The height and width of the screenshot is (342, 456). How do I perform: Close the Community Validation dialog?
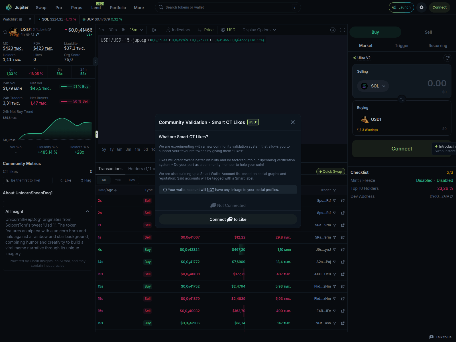click(293, 122)
